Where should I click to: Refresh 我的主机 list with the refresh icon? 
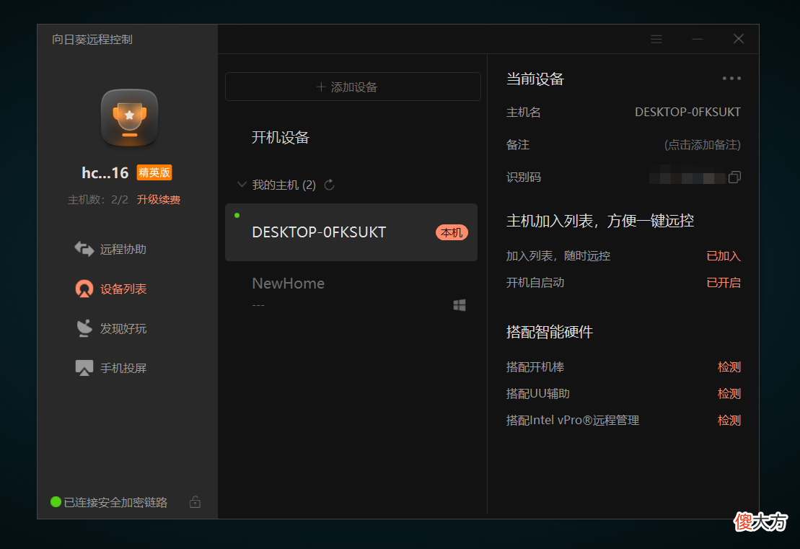330,185
